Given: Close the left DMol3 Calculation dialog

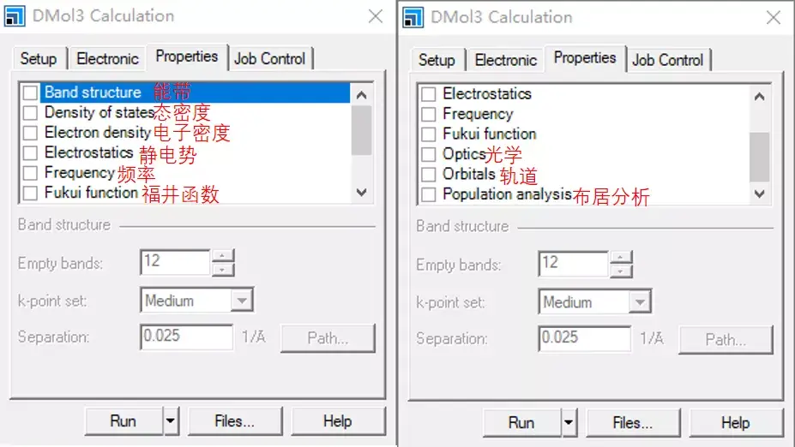Looking at the screenshot, I should 376,16.
